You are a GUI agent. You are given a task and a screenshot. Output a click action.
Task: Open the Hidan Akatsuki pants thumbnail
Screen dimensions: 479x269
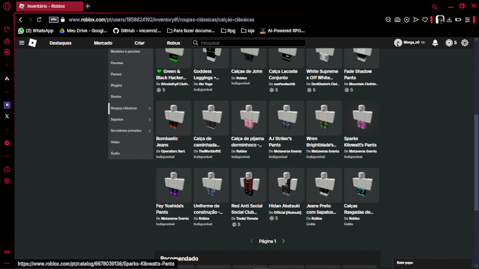point(286,186)
